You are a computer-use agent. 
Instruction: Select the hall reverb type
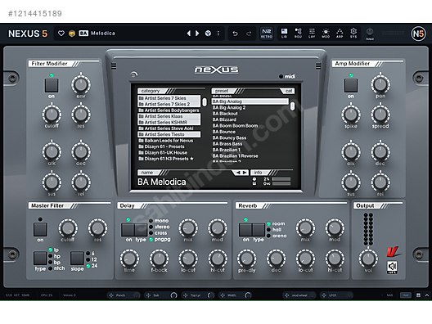(x=274, y=230)
